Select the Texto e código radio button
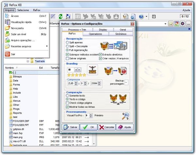 [x=67, y=99]
